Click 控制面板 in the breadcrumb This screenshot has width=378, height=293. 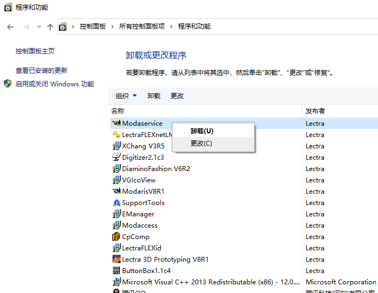(x=93, y=26)
